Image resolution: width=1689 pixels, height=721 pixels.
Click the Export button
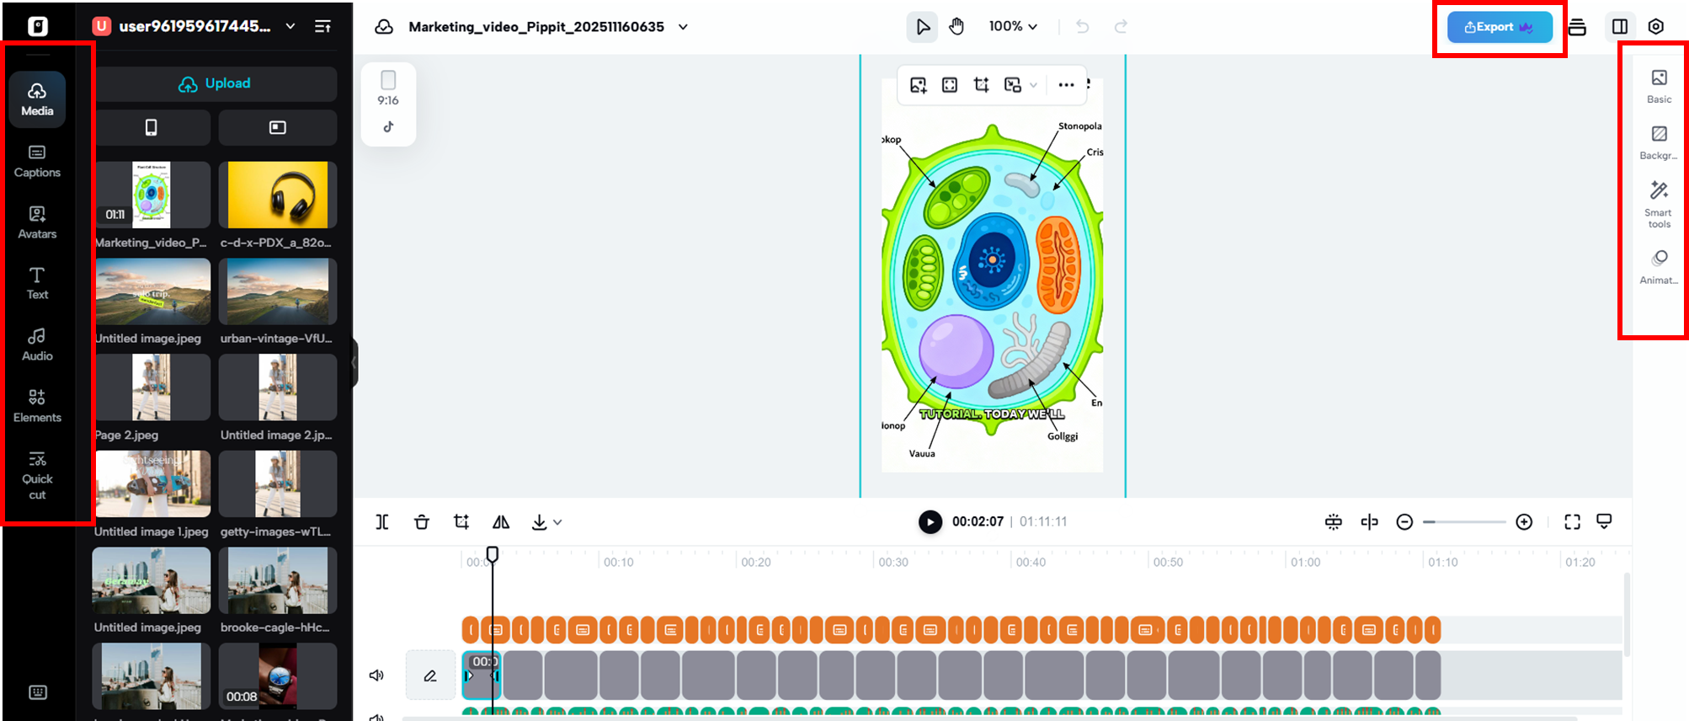click(1499, 27)
